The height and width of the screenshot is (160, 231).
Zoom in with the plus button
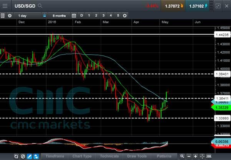(196, 157)
